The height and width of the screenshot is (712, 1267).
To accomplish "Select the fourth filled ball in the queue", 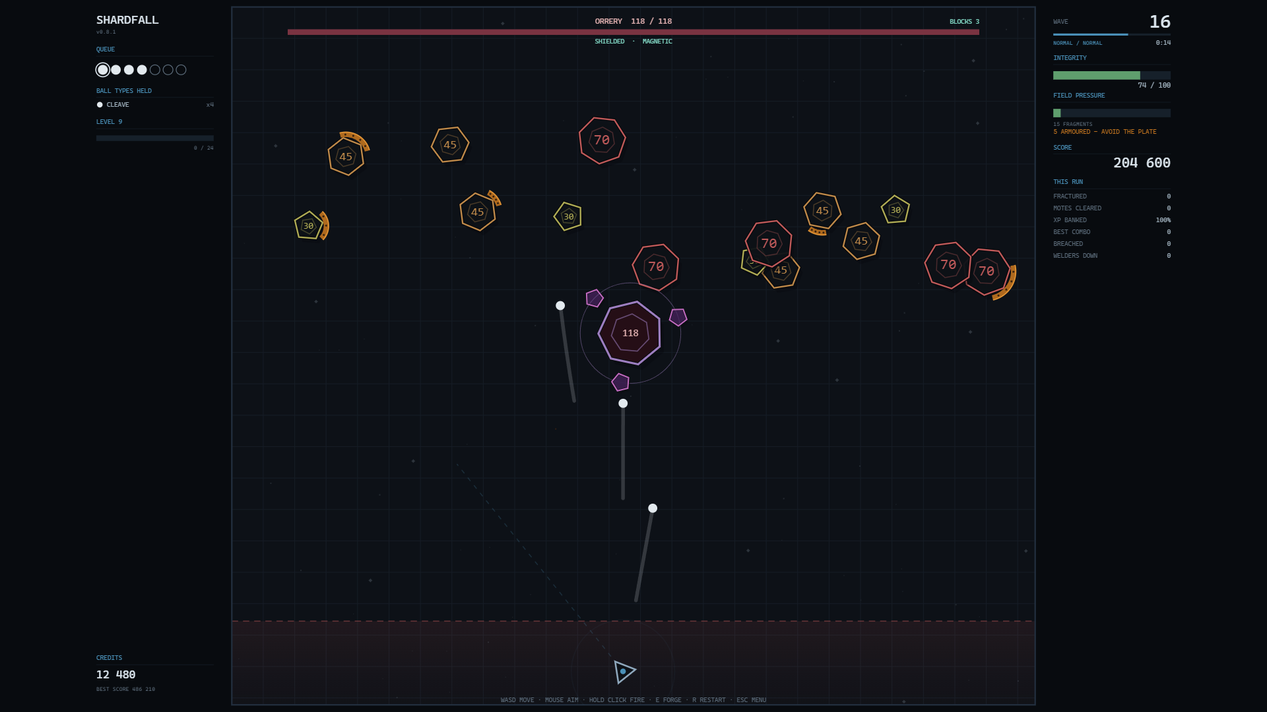I will click(142, 70).
